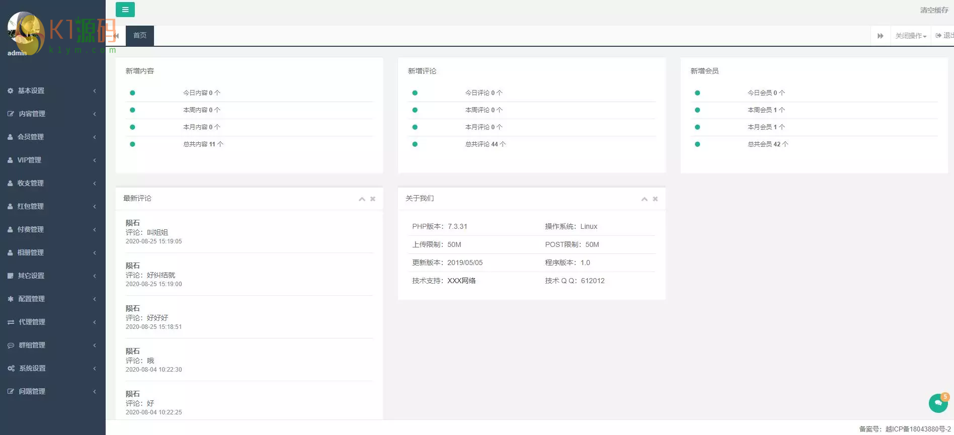Open the 关闭操作 dropdown

[x=911, y=36]
